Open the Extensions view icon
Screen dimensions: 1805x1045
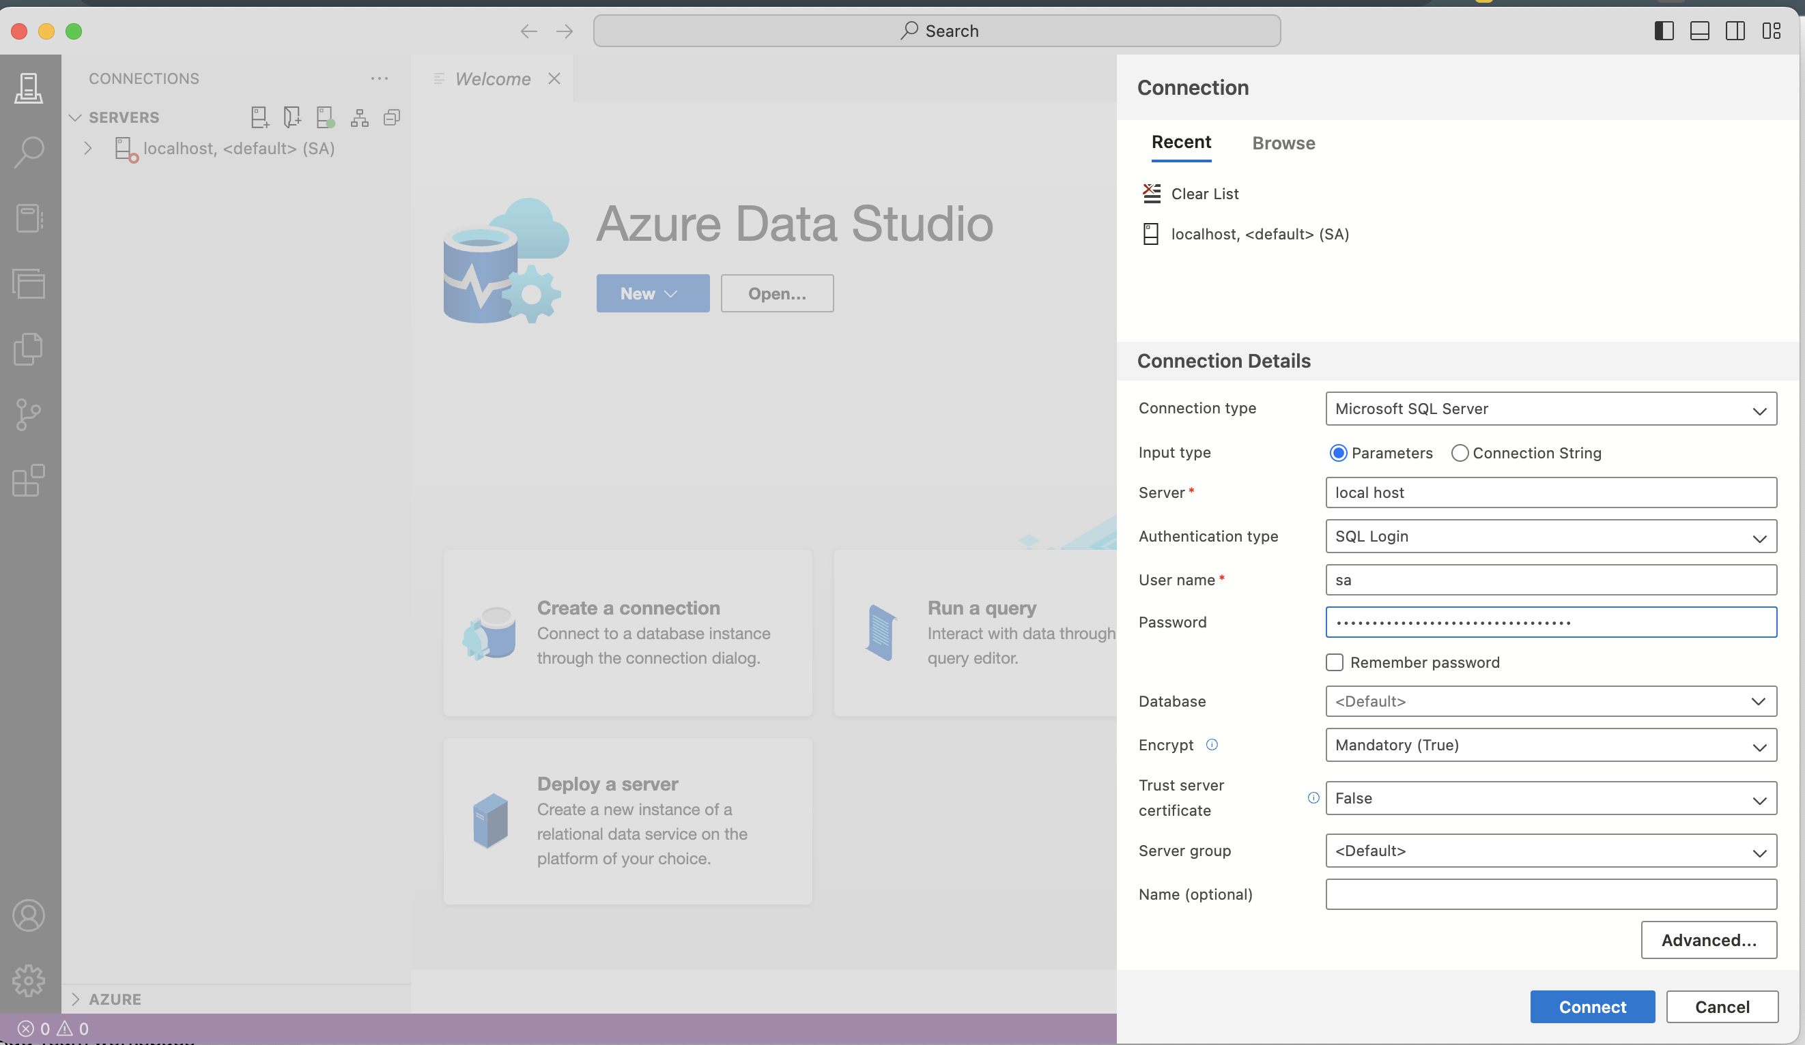click(29, 480)
